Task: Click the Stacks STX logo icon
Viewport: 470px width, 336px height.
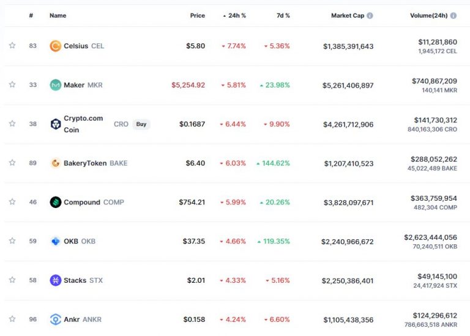Action: (55, 280)
